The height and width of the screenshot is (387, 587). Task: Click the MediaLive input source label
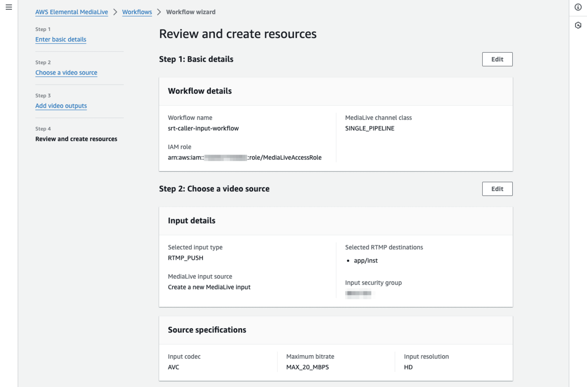coord(200,277)
